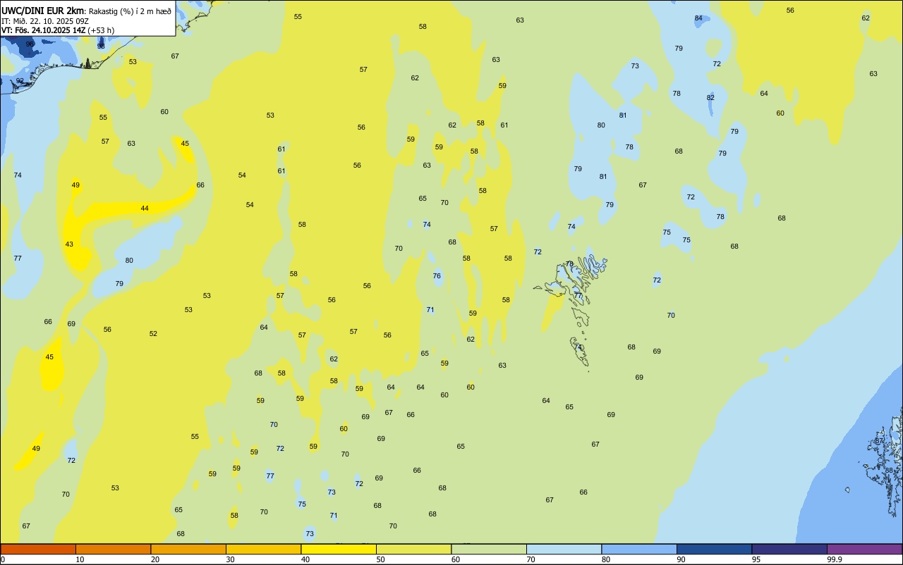Click the 40 tick label on color bar
903x565 pixels.
pos(305,559)
